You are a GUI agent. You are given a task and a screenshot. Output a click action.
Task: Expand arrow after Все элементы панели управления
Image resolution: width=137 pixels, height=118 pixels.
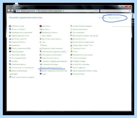tap(63, 11)
